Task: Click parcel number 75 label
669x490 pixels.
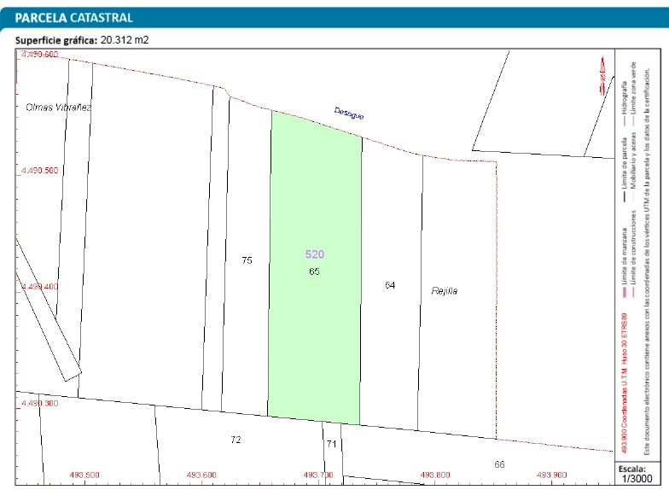Action: (x=247, y=260)
